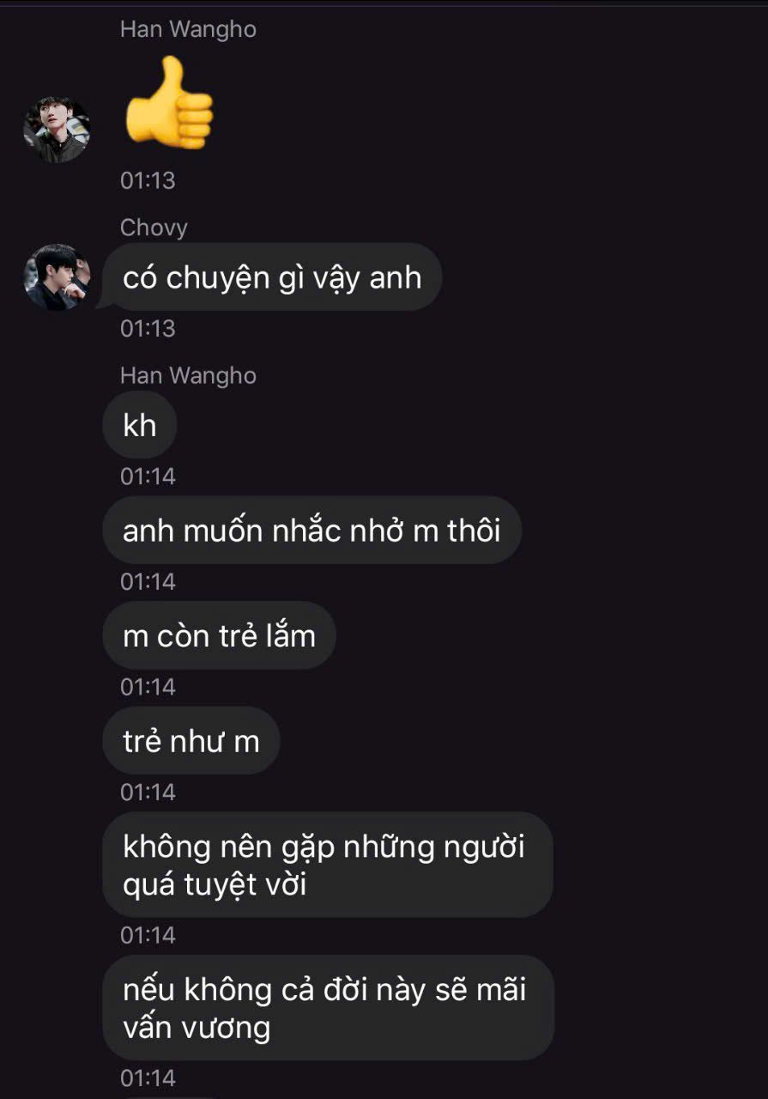This screenshot has height=1099, width=768.
Task: Select the message 'có chuyện gì vậy anh'
Action: pyautogui.click(x=271, y=277)
